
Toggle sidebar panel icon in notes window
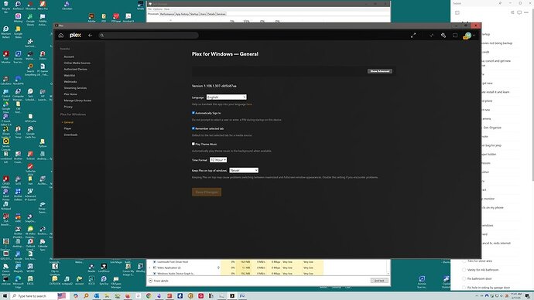click(x=457, y=12)
